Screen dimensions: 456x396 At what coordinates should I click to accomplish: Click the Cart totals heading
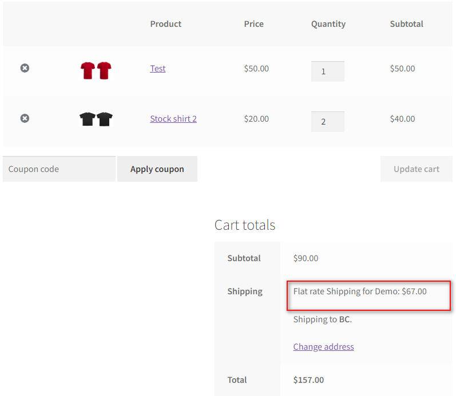click(245, 225)
